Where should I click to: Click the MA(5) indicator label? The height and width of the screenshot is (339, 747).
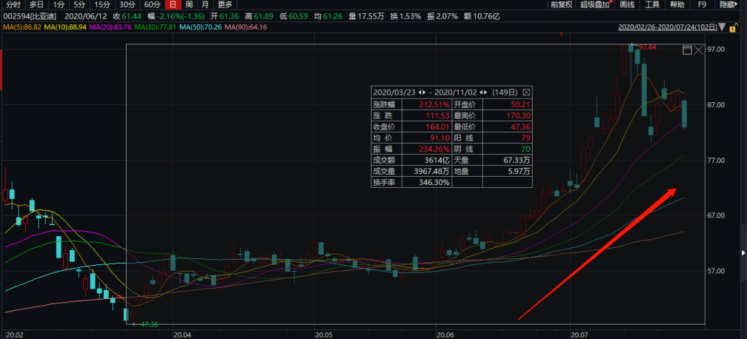click(22, 26)
